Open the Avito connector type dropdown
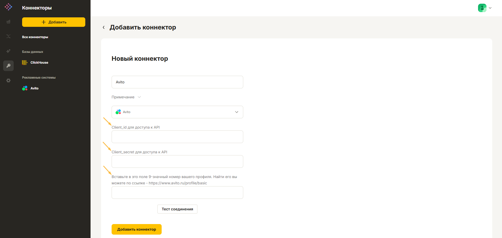Viewport: 502px width, 238px height. tap(177, 112)
